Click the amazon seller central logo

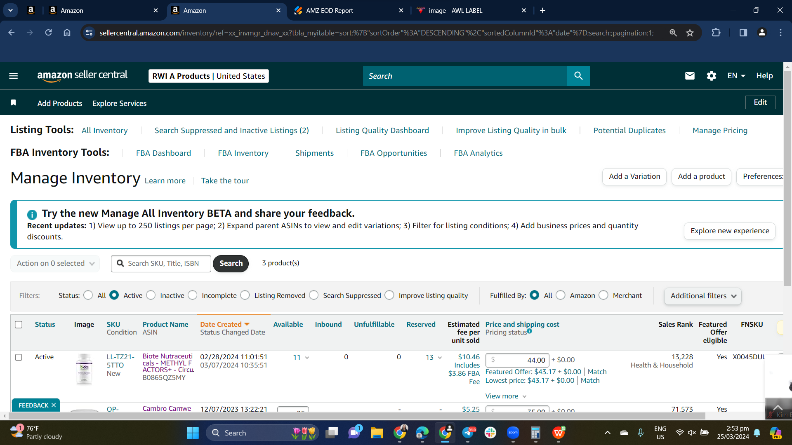tap(82, 76)
